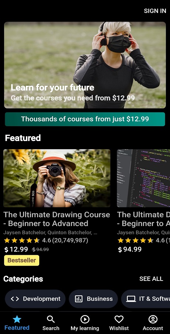This screenshot has height=334, width=170.
Task: Tap the Business chart icon
Action: tap(79, 299)
